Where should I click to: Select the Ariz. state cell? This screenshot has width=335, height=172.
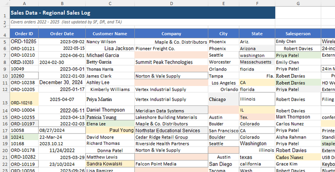[x=257, y=41]
